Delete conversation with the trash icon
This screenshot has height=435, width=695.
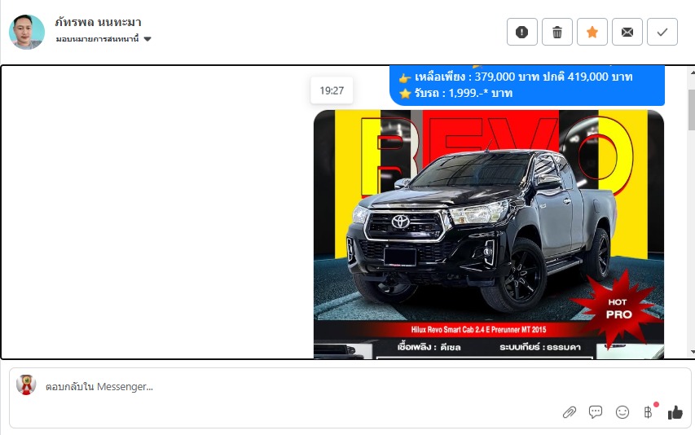557,32
